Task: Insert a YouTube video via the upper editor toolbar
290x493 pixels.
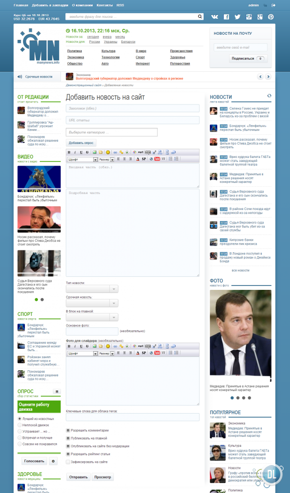Action: pyautogui.click(x=157, y=159)
